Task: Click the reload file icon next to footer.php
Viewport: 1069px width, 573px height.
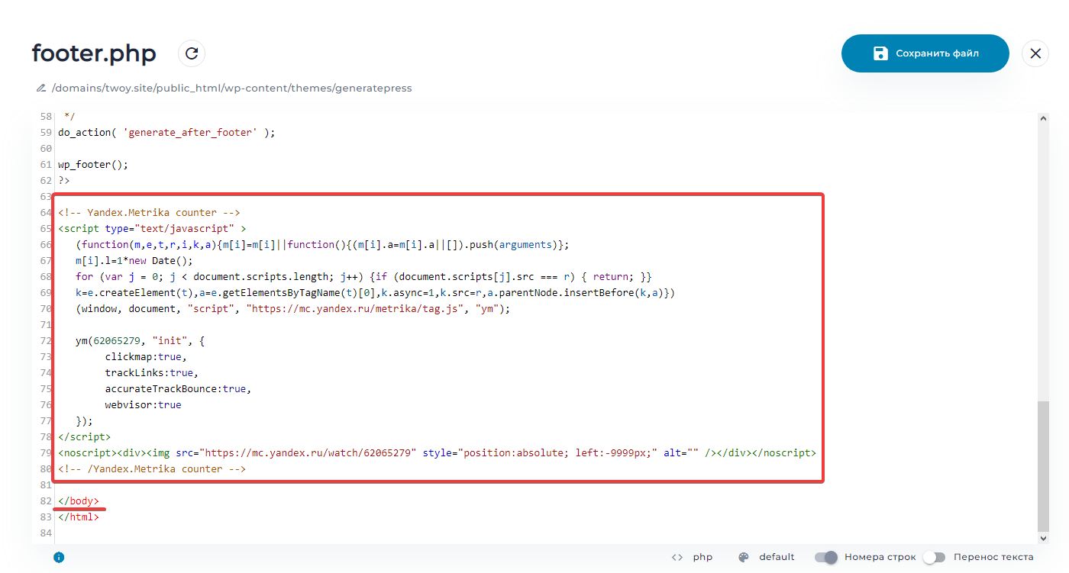Action: tap(192, 53)
